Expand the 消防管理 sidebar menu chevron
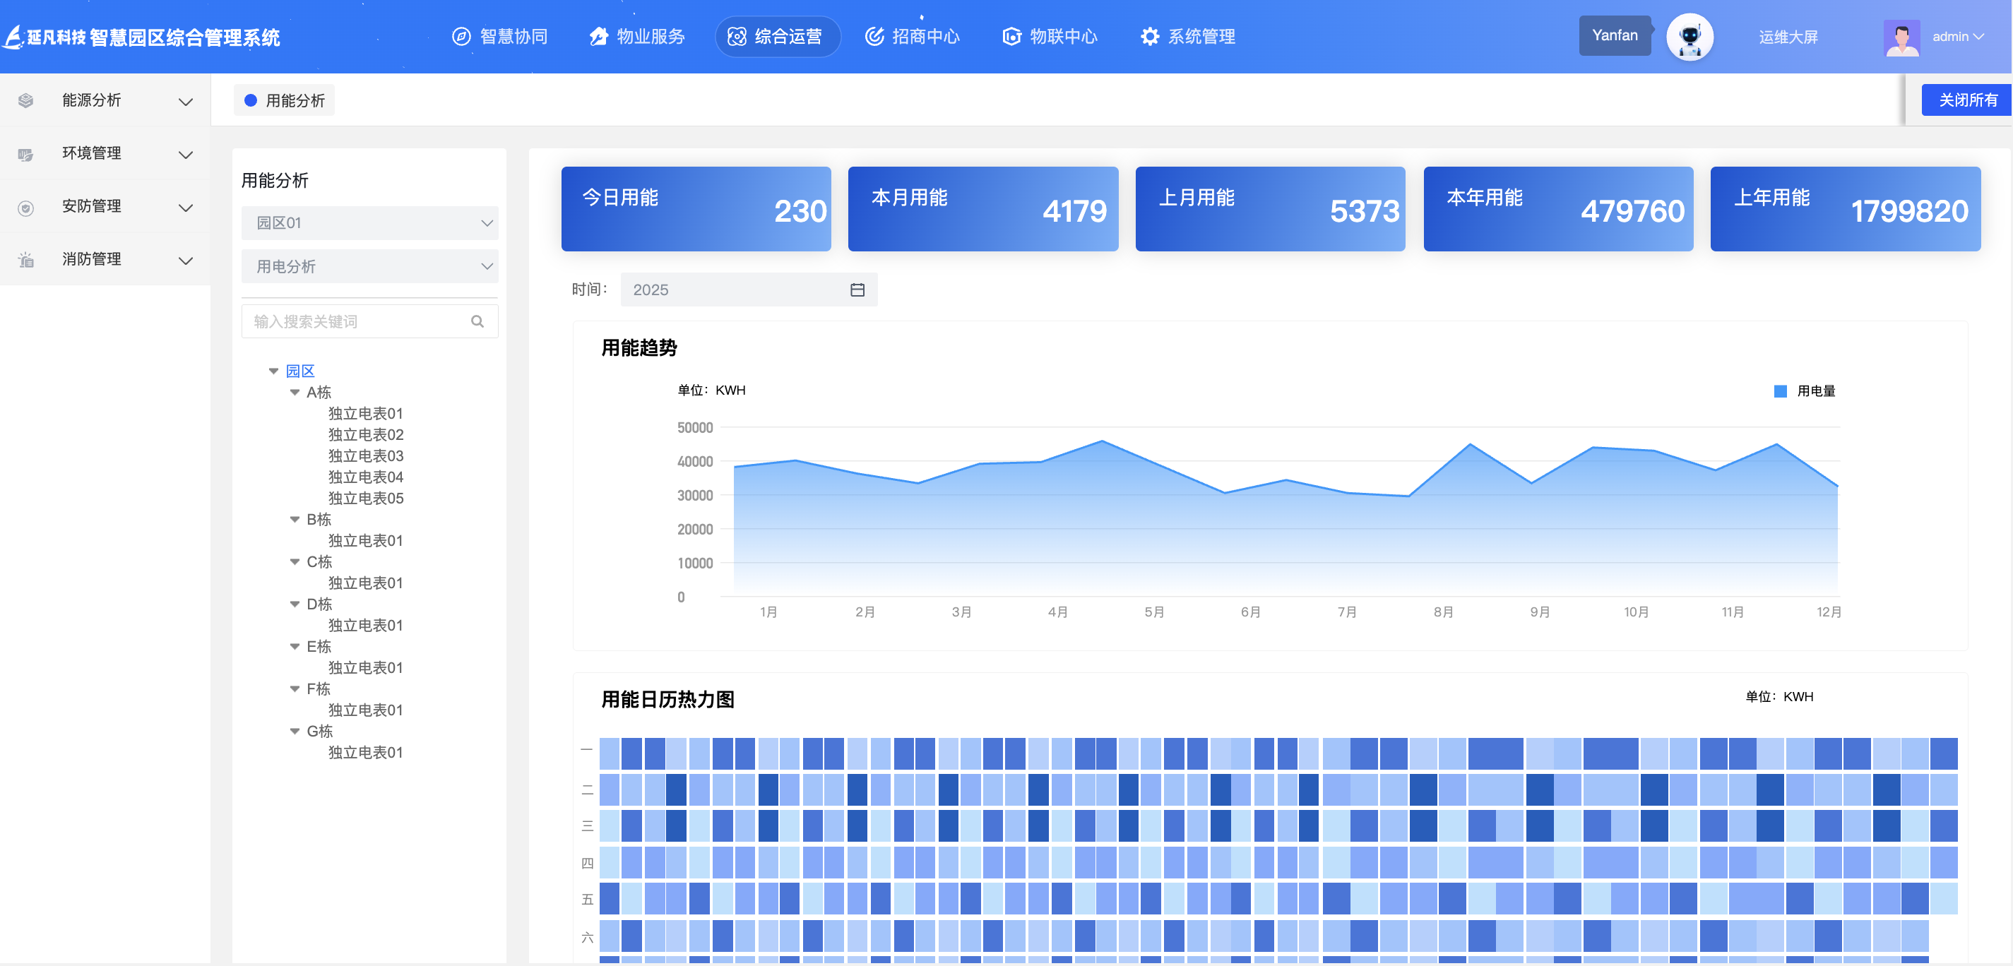2013x966 pixels. click(186, 261)
